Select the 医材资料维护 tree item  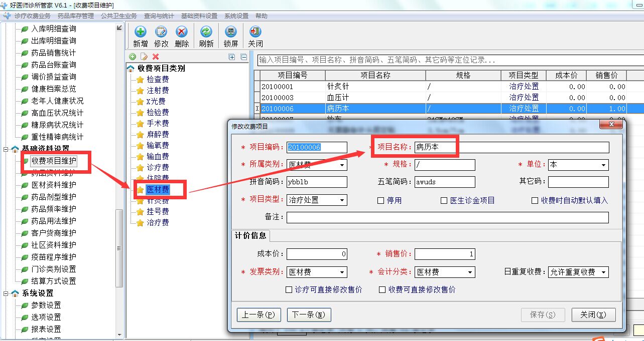pos(54,185)
